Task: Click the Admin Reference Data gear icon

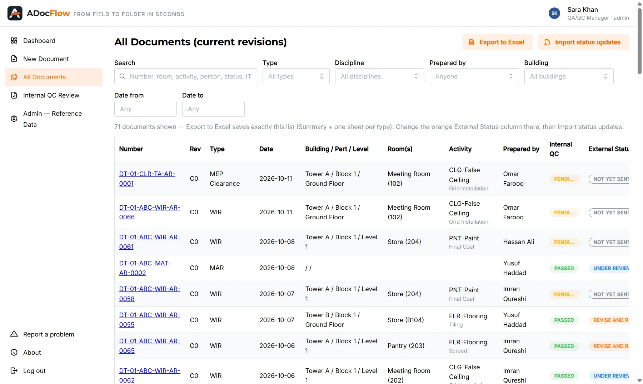Action: point(14,119)
